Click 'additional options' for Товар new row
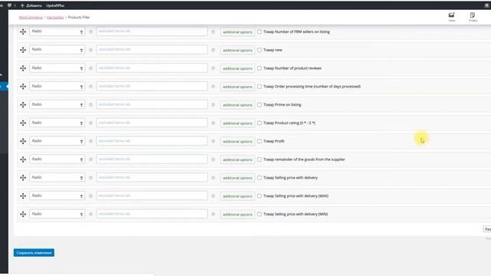491x276 pixels. tap(237, 50)
